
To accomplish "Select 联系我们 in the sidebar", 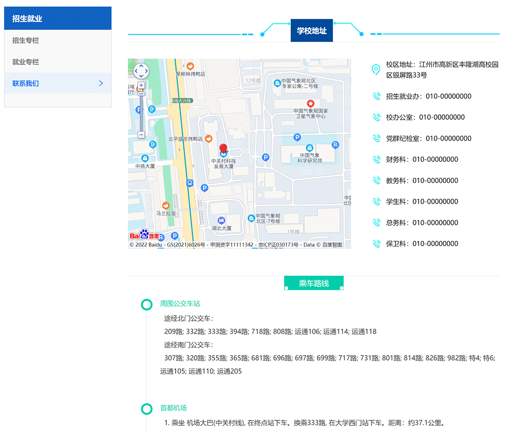I will click(58, 83).
